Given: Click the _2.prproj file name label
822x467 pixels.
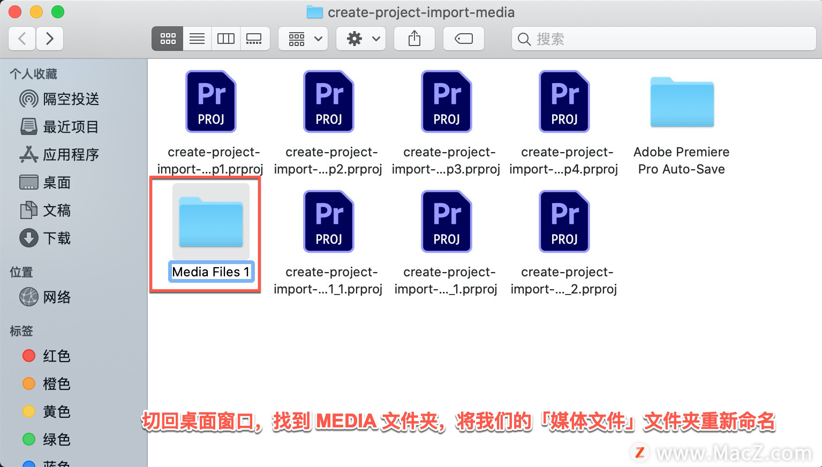Looking at the screenshot, I should (x=563, y=281).
